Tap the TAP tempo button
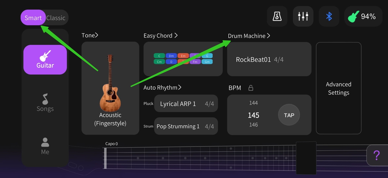 coord(289,115)
